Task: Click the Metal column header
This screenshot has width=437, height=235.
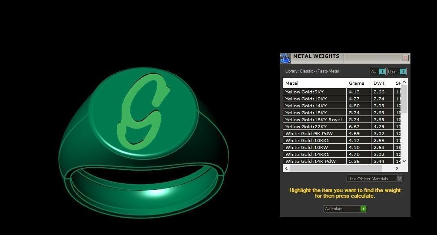Action: [x=315, y=83]
